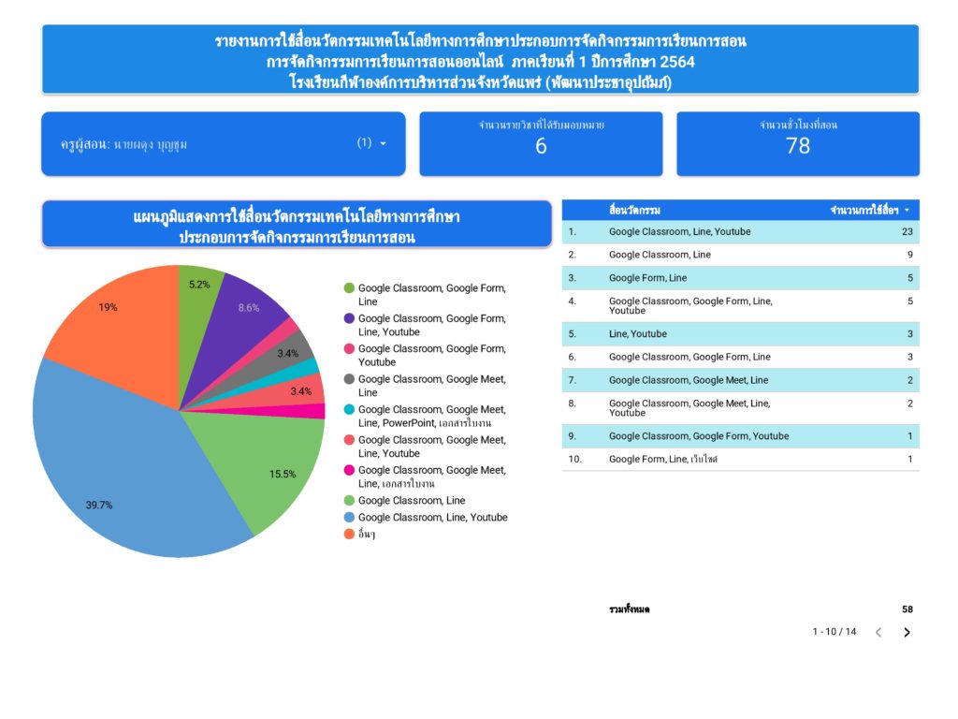Select table row 'Google Form, Line'
Image resolution: width=958 pixels, height=719 pixels.
(741, 278)
